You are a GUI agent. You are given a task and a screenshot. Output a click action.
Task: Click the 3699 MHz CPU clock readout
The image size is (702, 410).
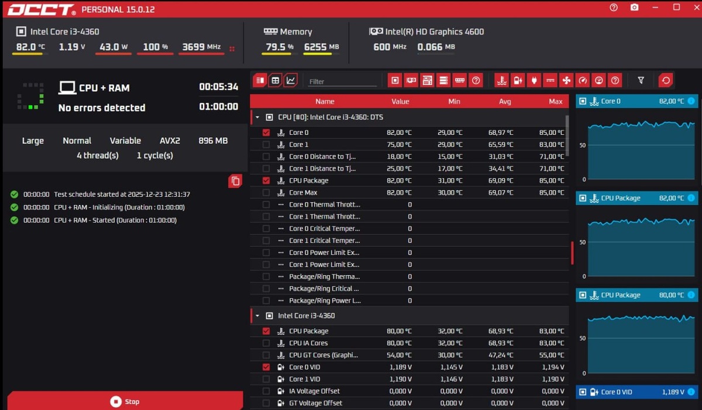click(201, 47)
